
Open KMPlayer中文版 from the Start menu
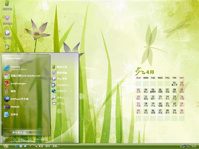[x=16, y=99]
